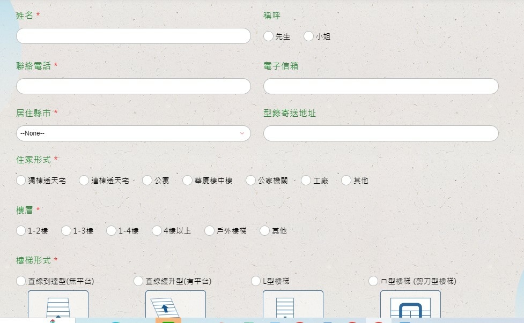Viewport: 524px width, 323px height.
Task: Select the 公寓 radio option
Action: [x=147, y=180]
